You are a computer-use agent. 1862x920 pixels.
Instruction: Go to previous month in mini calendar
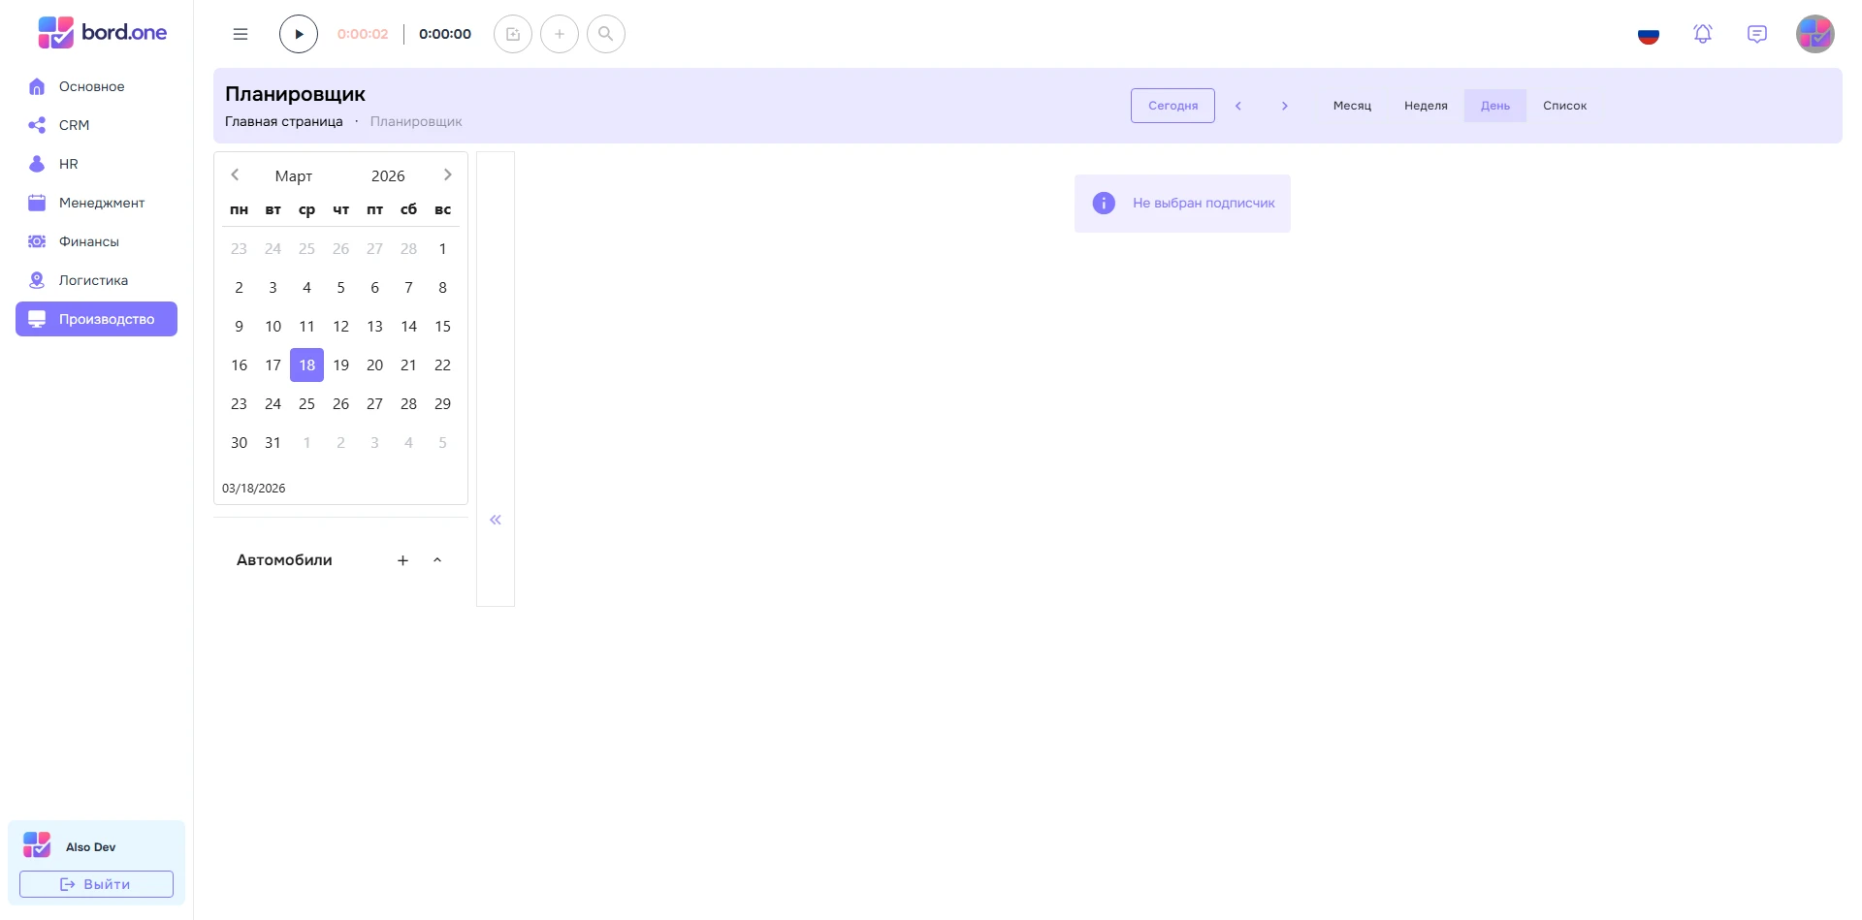(x=235, y=174)
